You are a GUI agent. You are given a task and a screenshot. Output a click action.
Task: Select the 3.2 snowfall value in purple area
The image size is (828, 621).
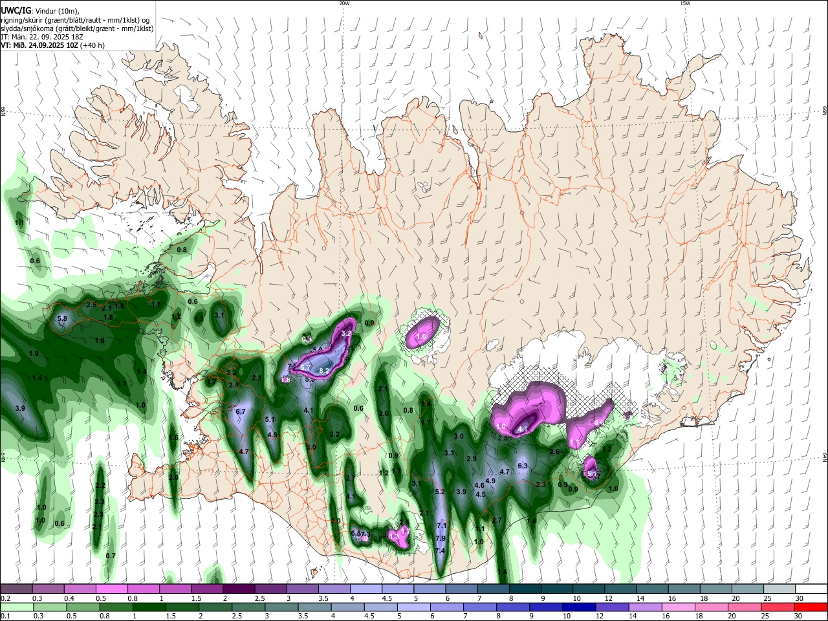pos(345,333)
